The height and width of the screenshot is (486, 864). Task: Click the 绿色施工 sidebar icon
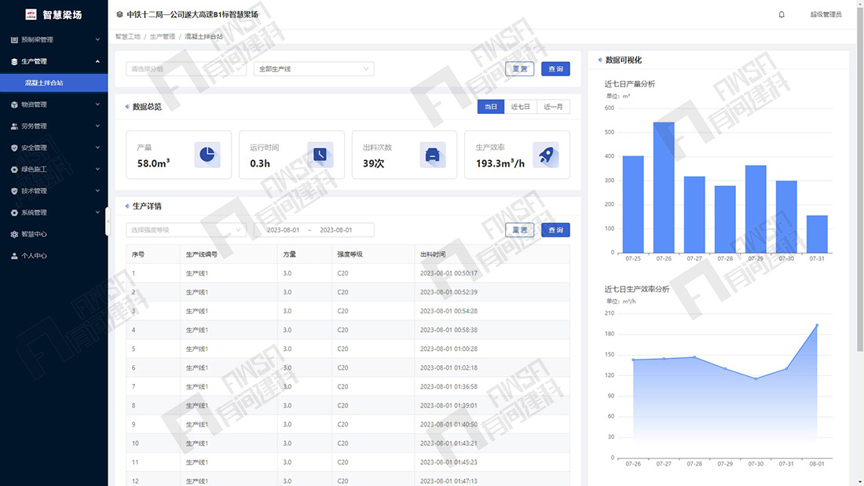(14, 169)
